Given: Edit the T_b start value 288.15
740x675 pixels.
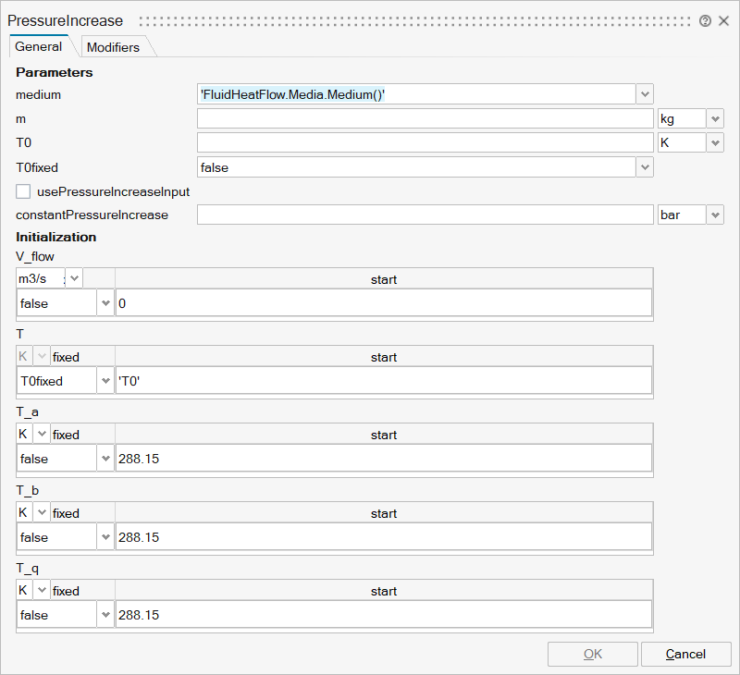Looking at the screenshot, I should [383, 537].
